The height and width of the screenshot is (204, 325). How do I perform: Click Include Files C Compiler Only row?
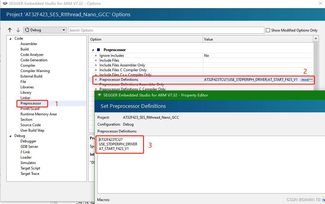[x=201, y=70]
